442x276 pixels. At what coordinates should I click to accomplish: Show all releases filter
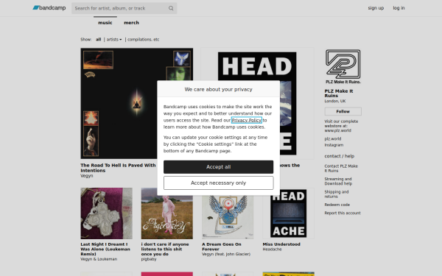point(99,40)
